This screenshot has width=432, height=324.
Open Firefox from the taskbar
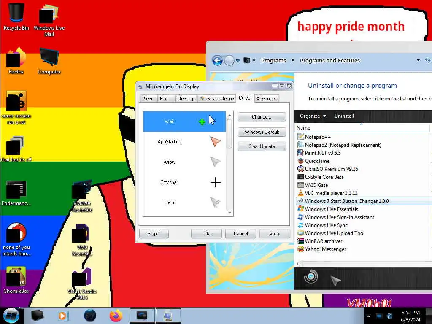116,316
